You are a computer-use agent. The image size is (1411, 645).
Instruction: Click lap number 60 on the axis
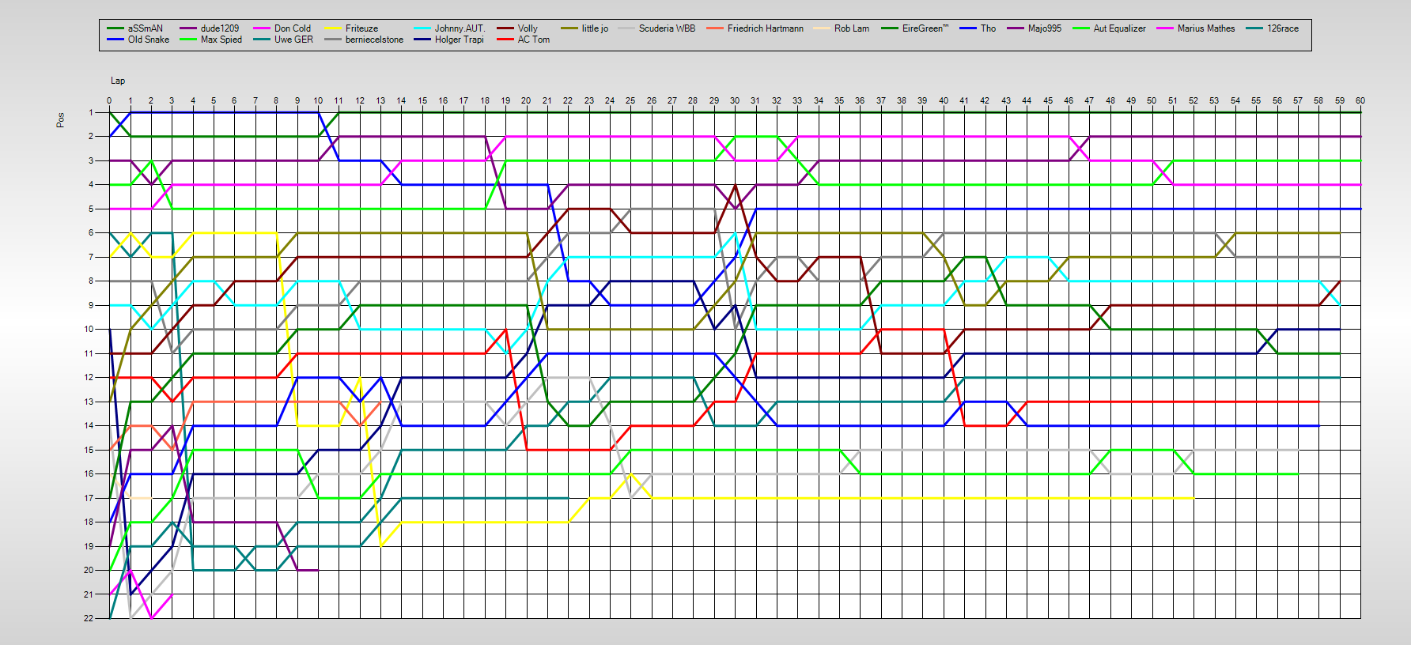[x=1360, y=100]
